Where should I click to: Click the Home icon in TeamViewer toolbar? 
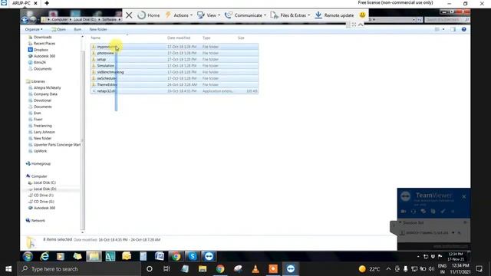tap(149, 15)
